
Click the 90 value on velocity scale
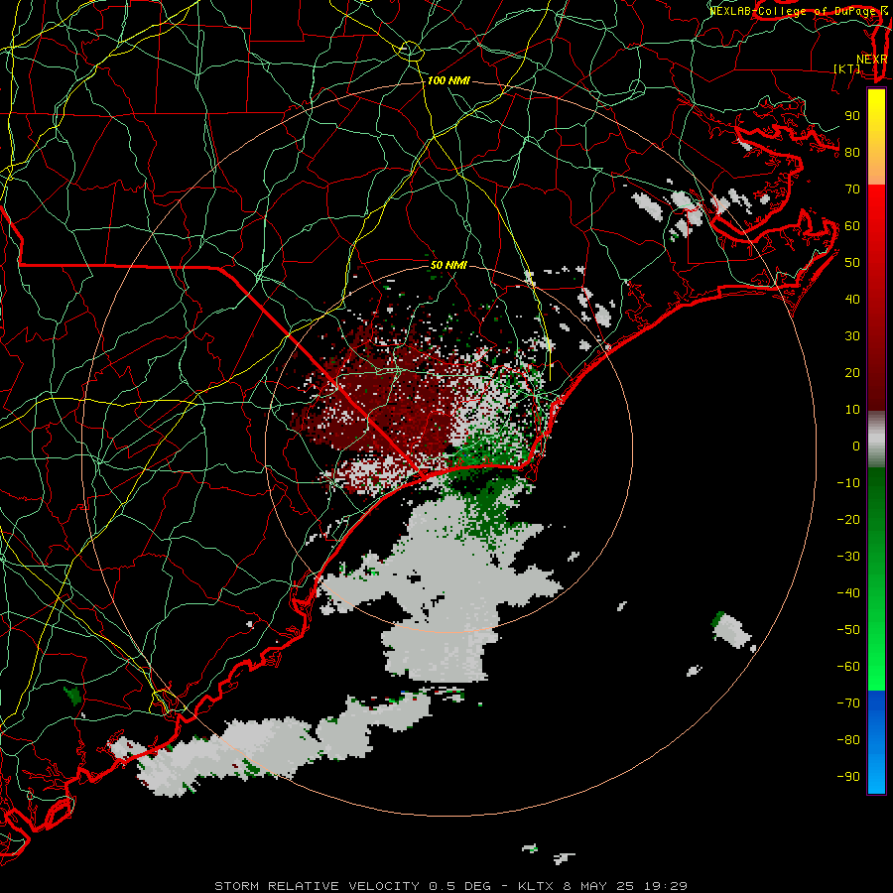852,116
